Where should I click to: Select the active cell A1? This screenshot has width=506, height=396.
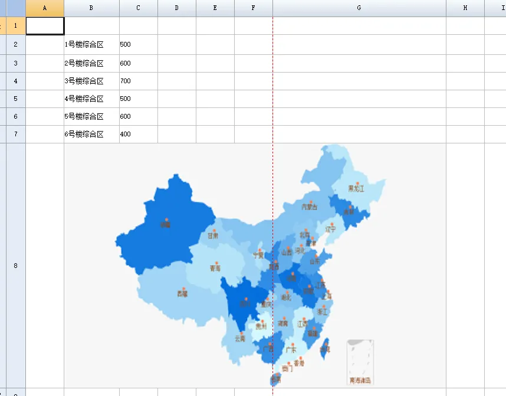click(45, 25)
